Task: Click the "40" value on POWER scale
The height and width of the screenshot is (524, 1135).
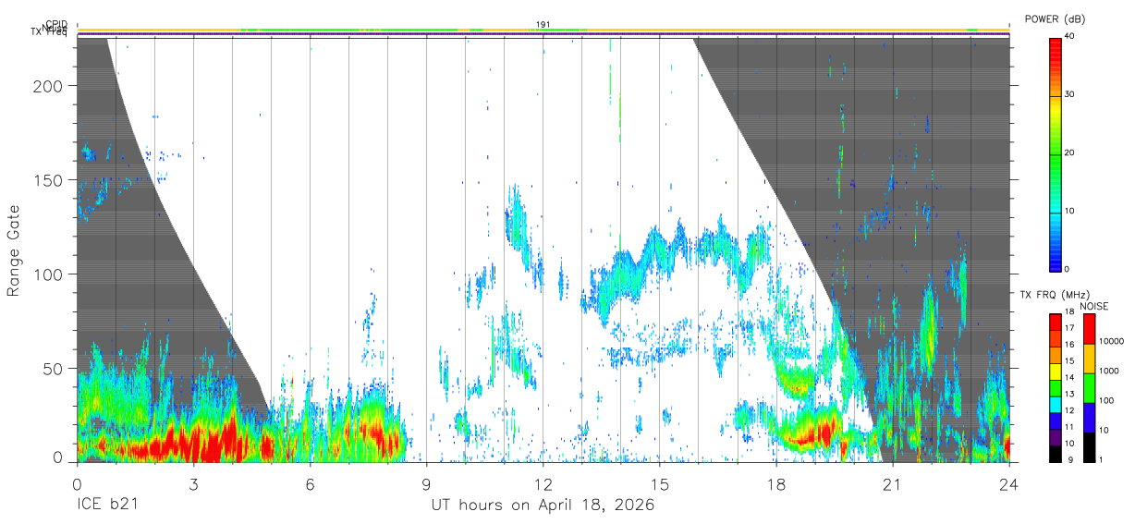Action: tap(1070, 38)
